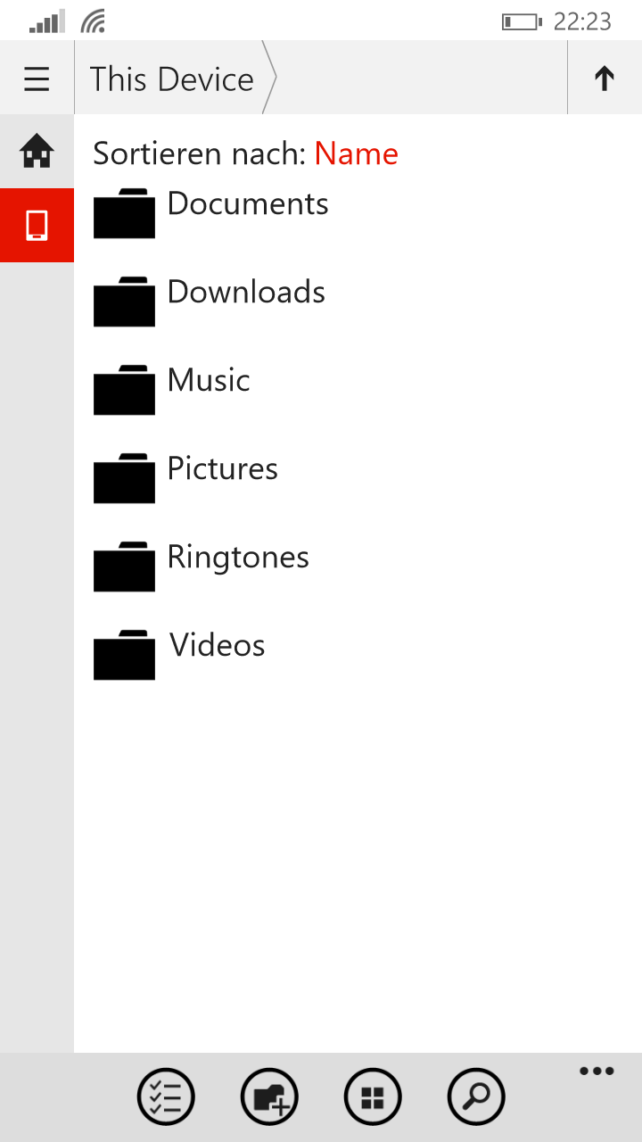
Task: Click the Videos folder icon
Action: [124, 655]
